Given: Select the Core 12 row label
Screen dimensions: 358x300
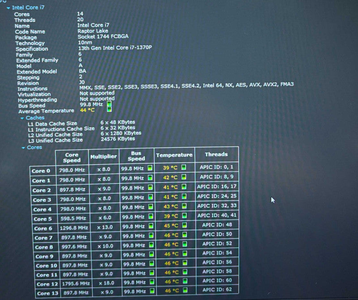Looking at the screenshot, I should click(x=47, y=284).
